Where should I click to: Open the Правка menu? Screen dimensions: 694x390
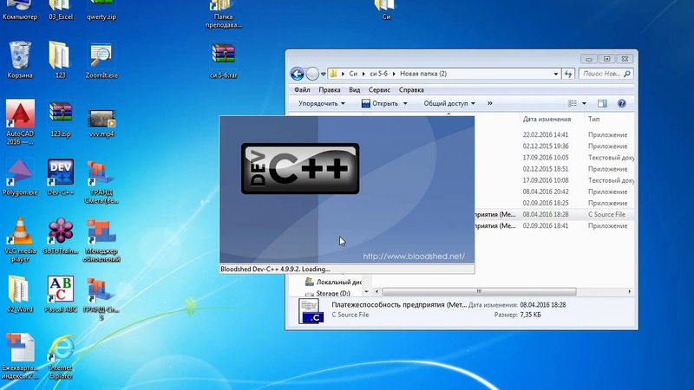[x=330, y=90]
